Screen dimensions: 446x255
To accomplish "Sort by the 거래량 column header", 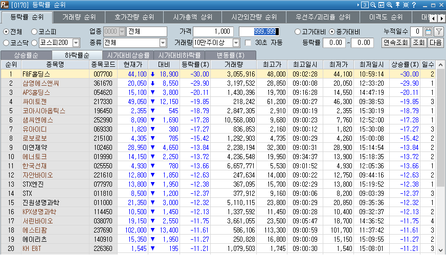I will [x=234, y=65].
